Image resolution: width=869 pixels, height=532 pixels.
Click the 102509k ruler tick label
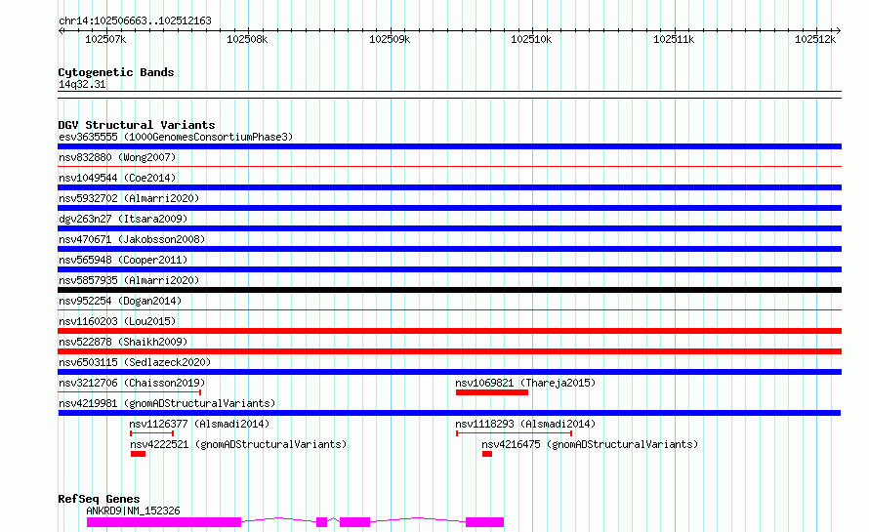390,39
